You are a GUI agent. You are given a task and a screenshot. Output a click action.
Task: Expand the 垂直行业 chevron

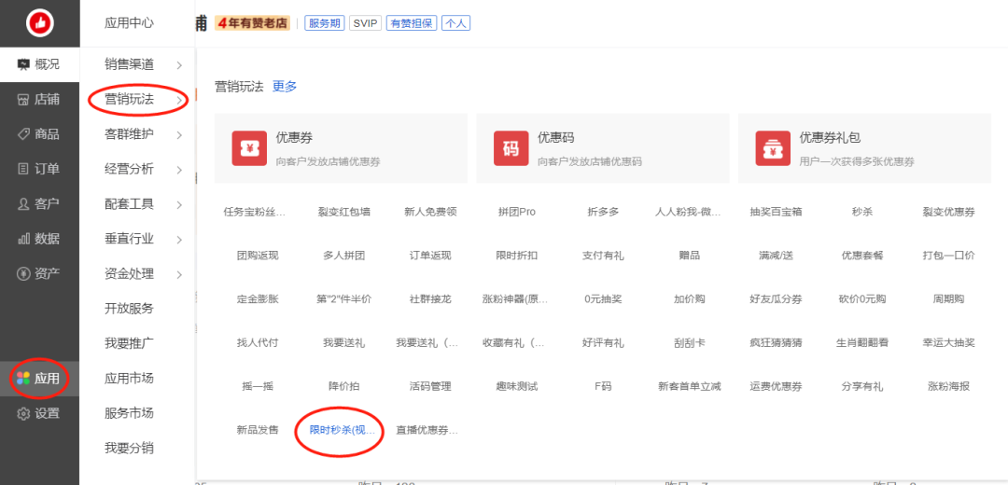coord(179,240)
